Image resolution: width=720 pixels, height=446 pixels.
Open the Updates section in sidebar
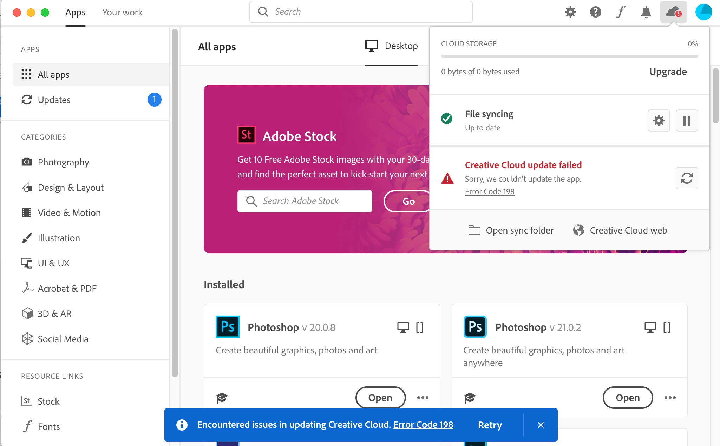point(54,100)
